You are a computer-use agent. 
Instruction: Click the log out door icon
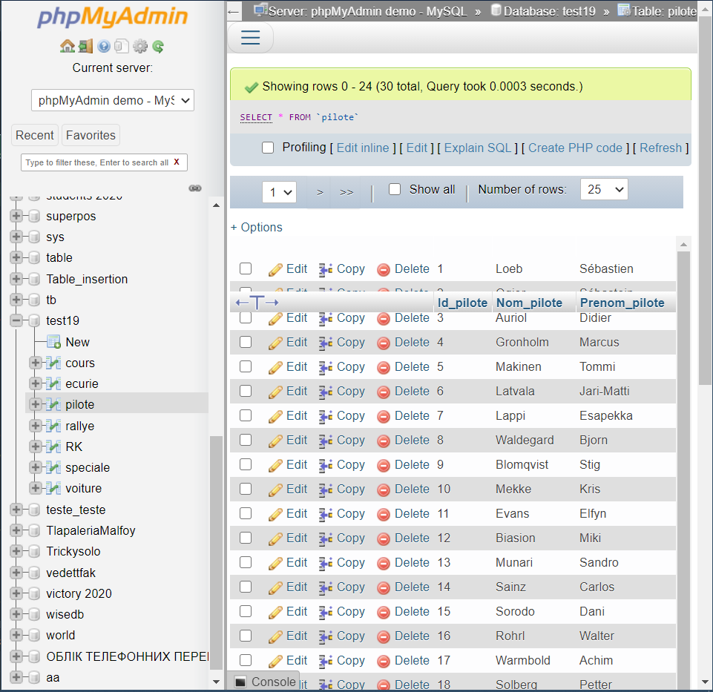[x=85, y=46]
